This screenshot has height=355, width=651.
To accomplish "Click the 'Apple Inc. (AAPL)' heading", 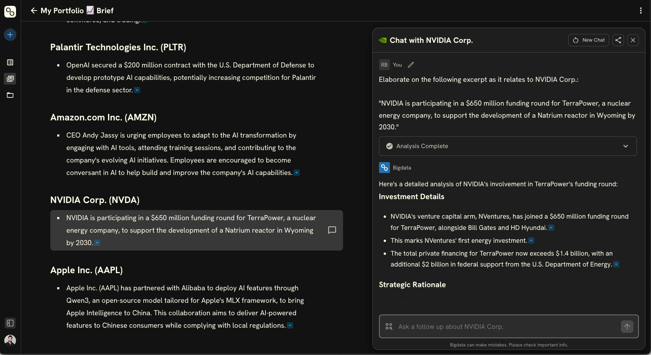I will coord(87,270).
